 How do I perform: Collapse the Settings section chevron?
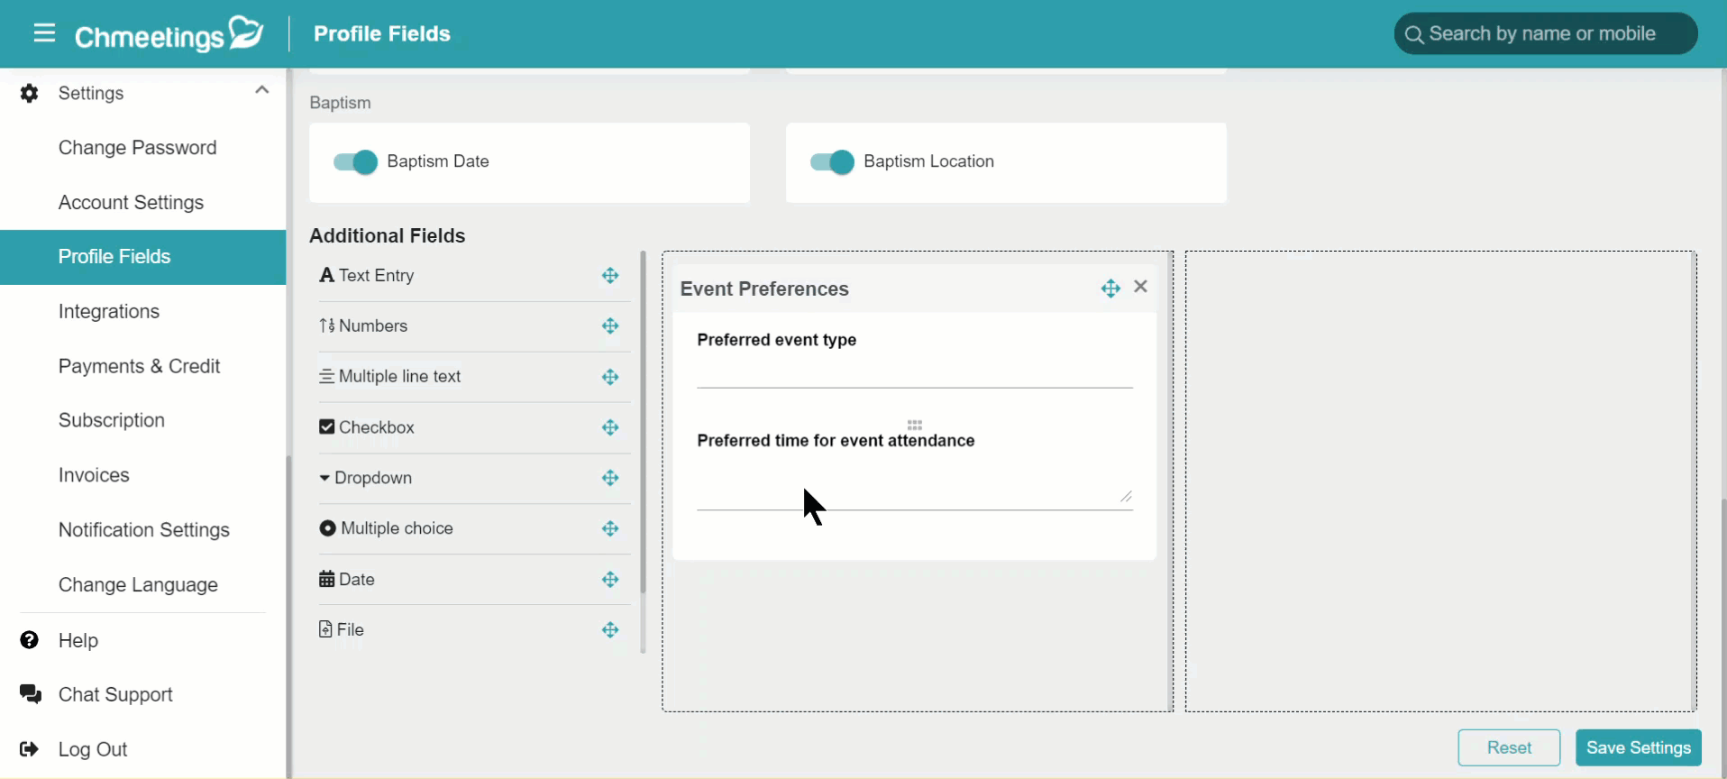pyautogui.click(x=261, y=90)
